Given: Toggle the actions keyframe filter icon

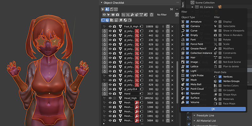Looking at the screenshot, I should click(x=141, y=15).
